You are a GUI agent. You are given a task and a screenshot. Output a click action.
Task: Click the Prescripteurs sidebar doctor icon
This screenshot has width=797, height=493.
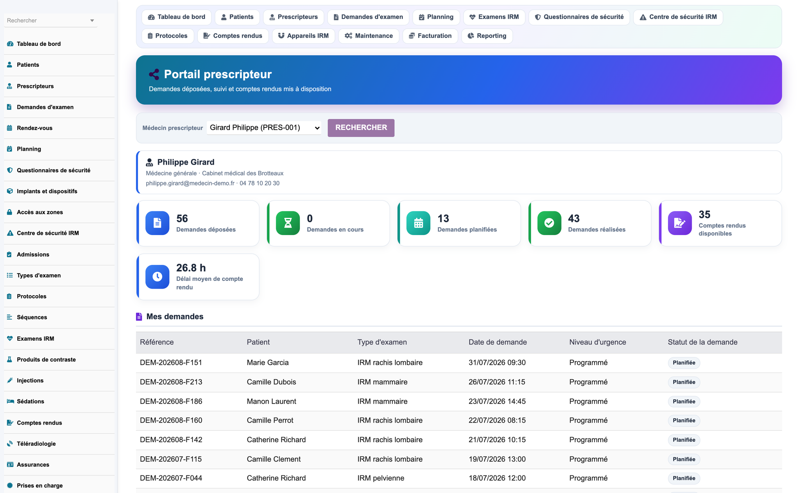click(x=10, y=86)
